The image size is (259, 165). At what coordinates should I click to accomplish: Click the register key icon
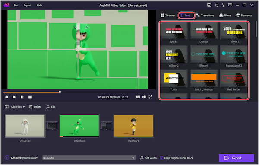point(223,5)
